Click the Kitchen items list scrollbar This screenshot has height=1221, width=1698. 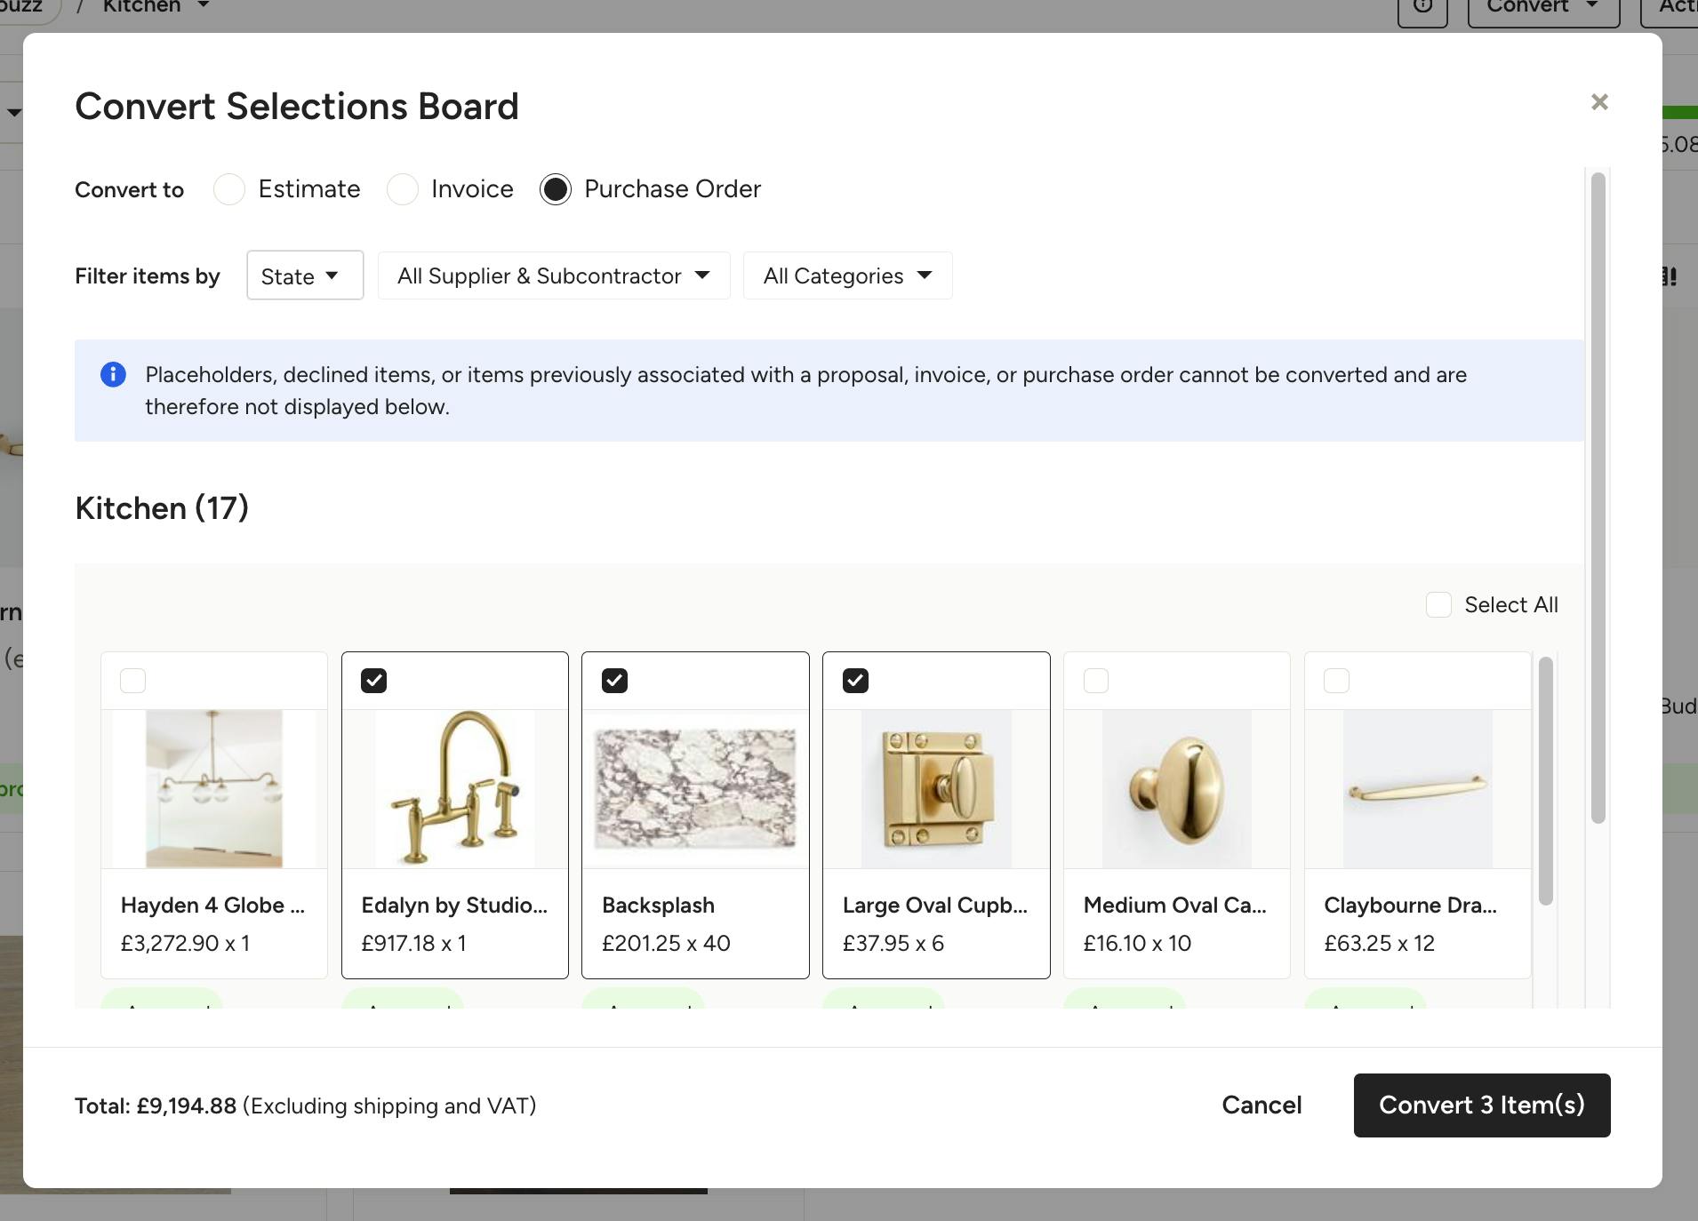1545,782
